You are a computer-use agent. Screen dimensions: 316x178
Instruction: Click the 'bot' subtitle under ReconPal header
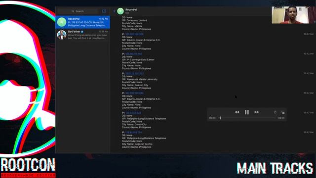[x=127, y=13]
